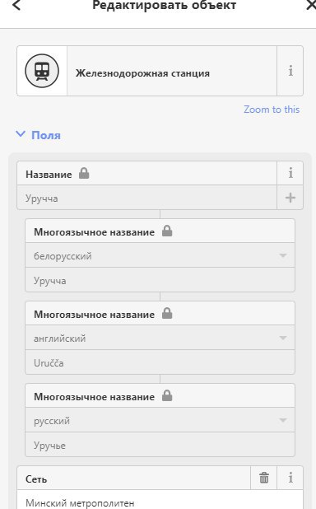The height and width of the screenshot is (509, 316).
Task: Open the английский language dropdown
Action: [x=160, y=338]
